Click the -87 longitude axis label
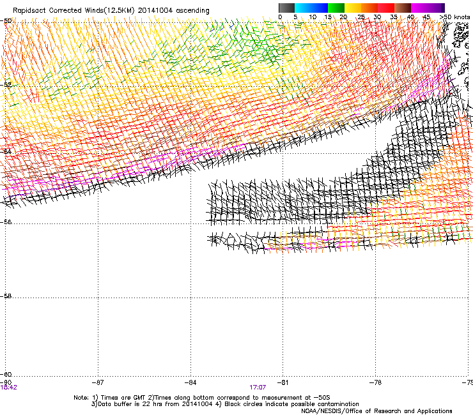Screen dimensions: 473x415 coord(98,382)
